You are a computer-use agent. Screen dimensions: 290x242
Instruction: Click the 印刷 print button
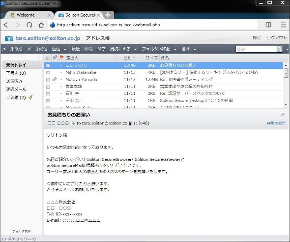pyautogui.click(x=88, y=49)
